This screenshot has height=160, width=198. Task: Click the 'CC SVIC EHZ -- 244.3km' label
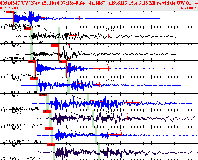22,142
